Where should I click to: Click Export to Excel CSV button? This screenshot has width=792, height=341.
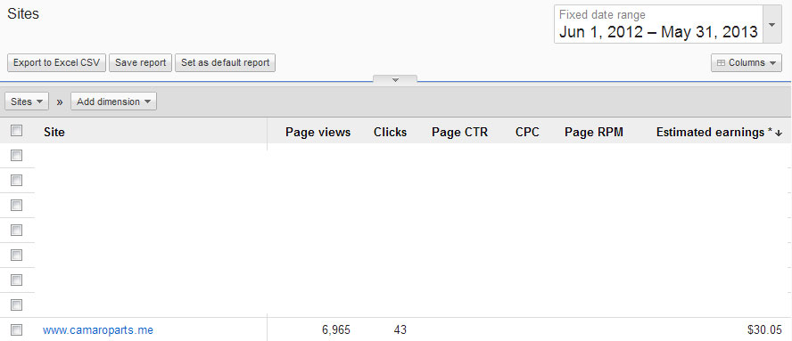[56, 63]
